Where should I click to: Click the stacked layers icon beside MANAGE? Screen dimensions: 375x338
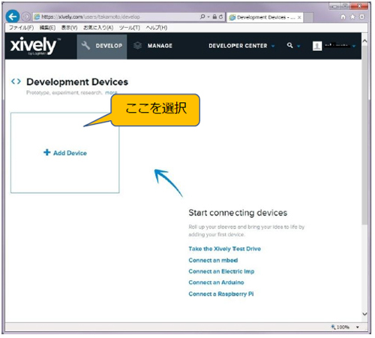click(x=137, y=46)
